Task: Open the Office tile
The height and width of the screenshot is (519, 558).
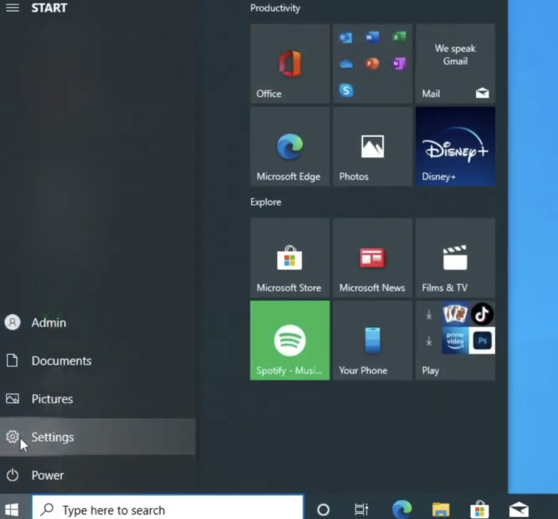Action: [290, 64]
